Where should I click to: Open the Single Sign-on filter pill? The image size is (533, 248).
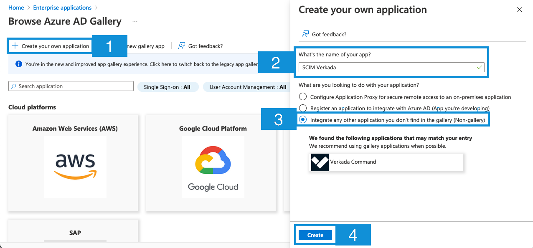tap(167, 87)
